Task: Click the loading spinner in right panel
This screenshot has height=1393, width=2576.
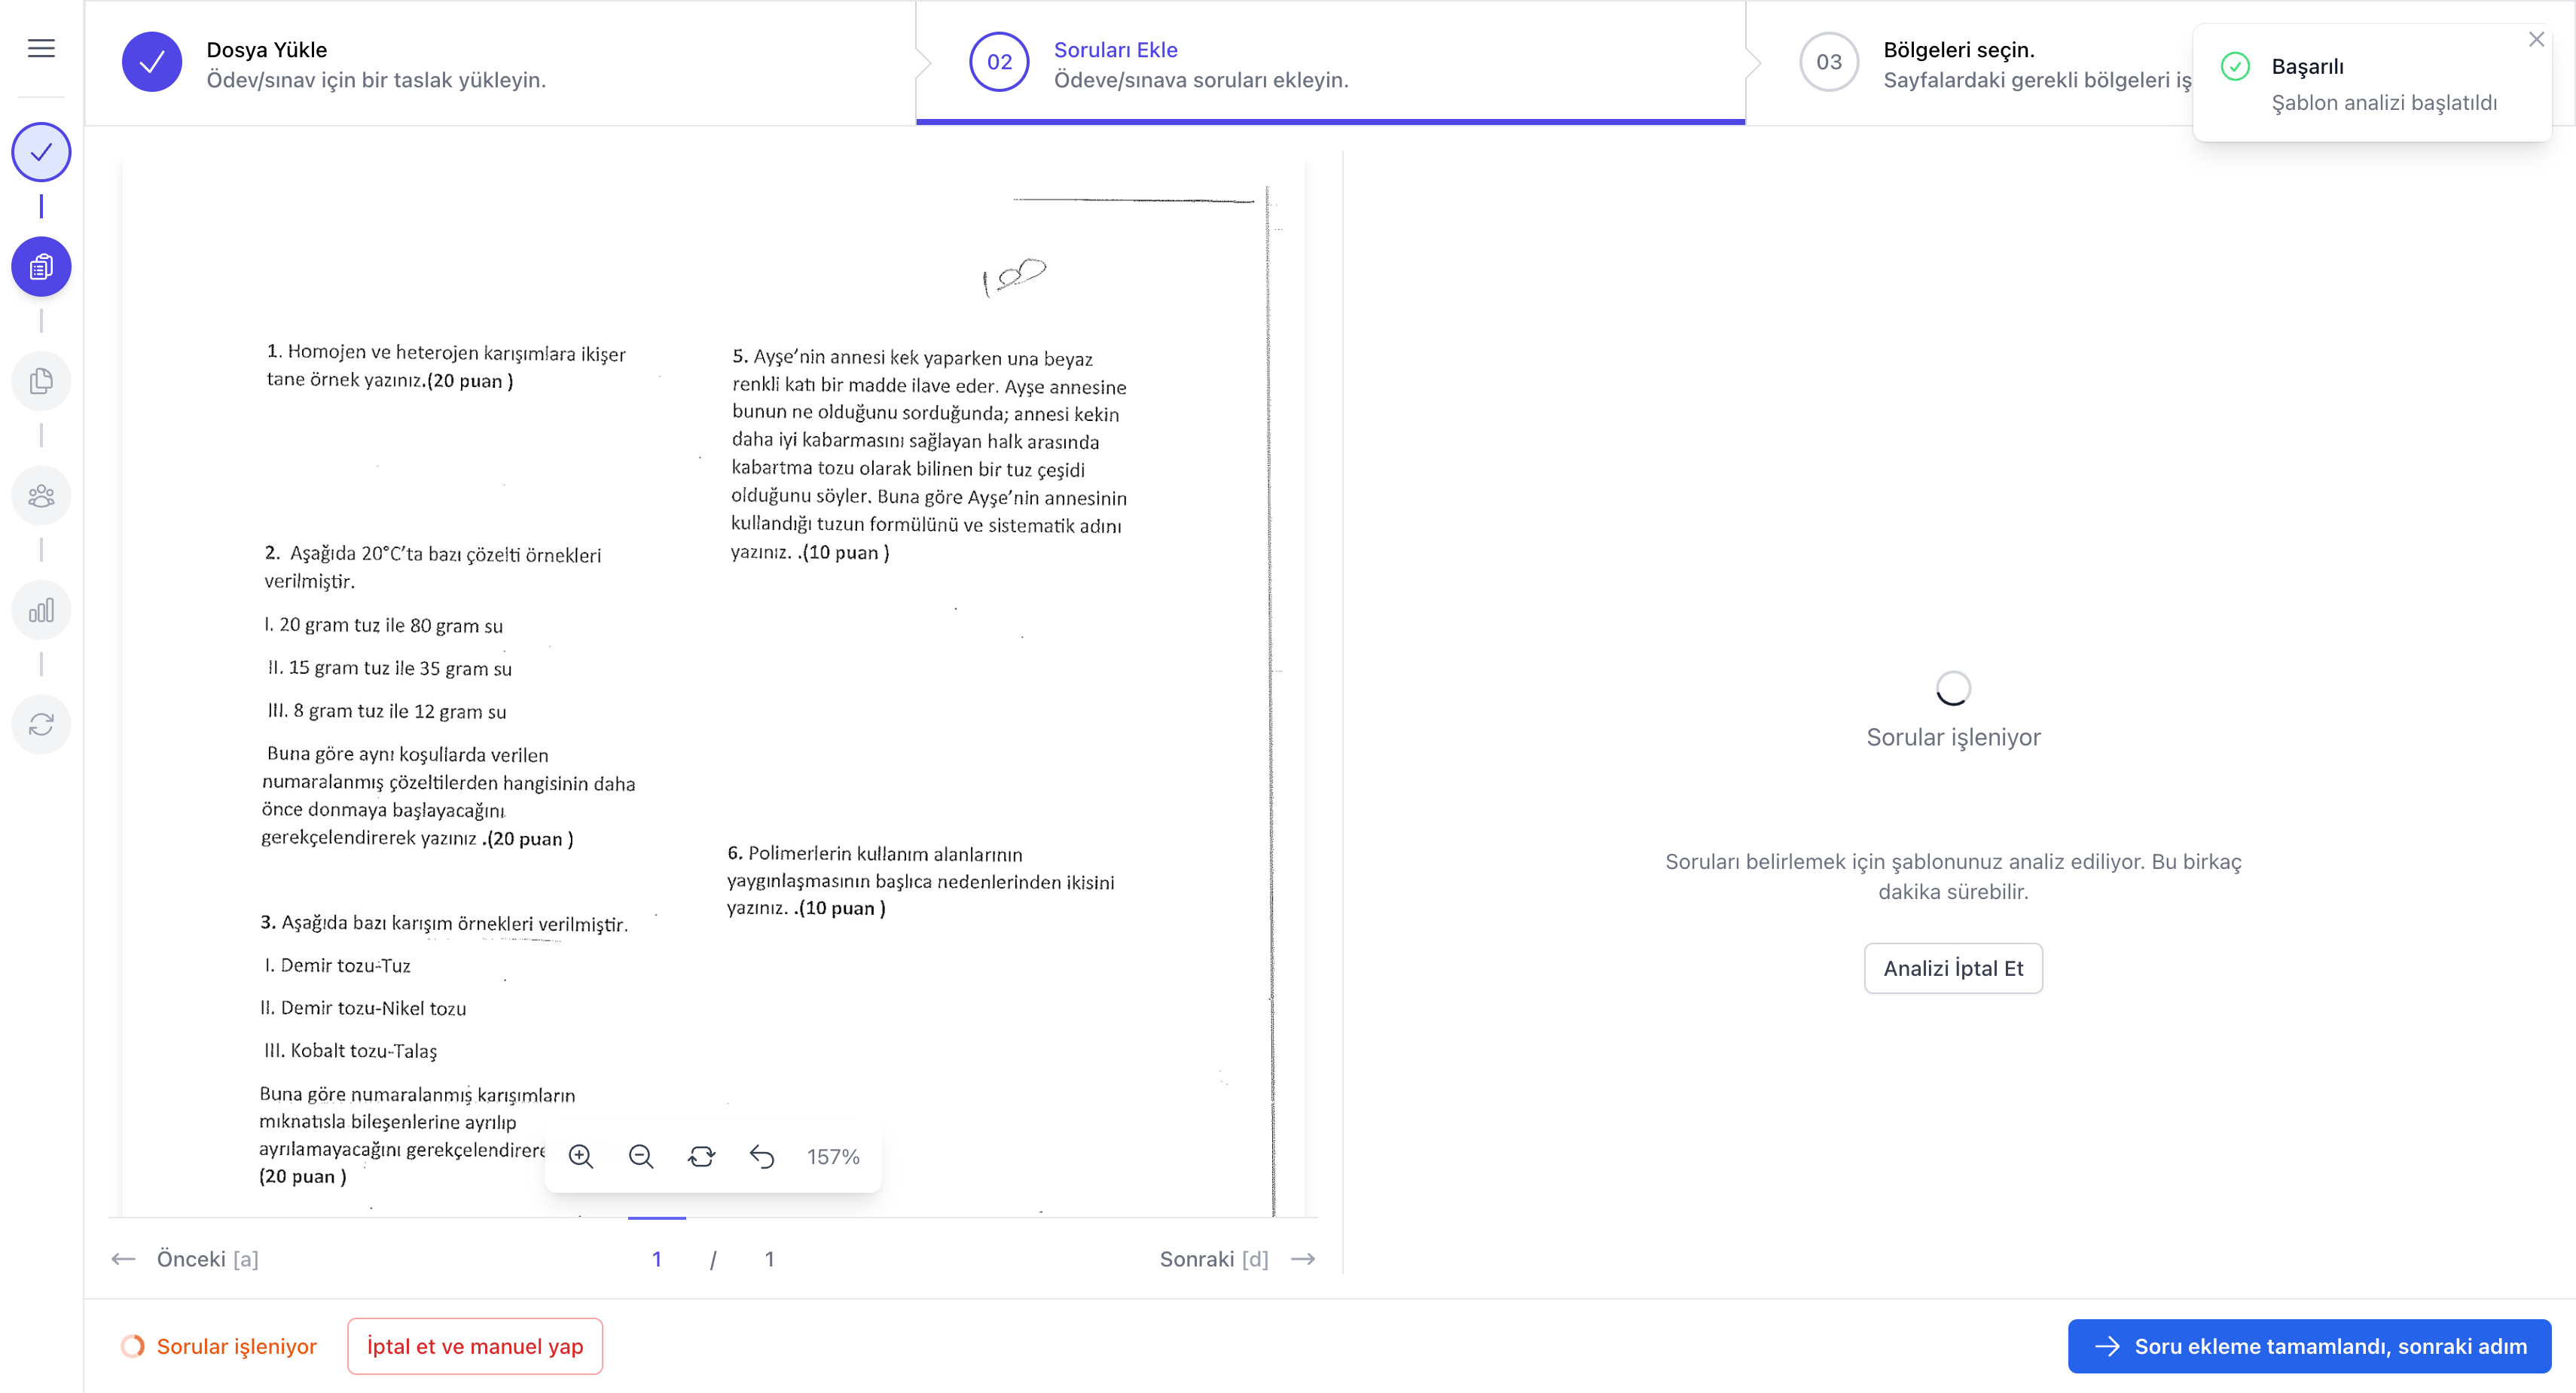Action: 1953,688
